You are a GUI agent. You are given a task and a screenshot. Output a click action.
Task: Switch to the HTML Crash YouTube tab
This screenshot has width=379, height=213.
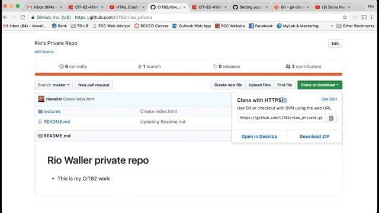click(x=127, y=7)
